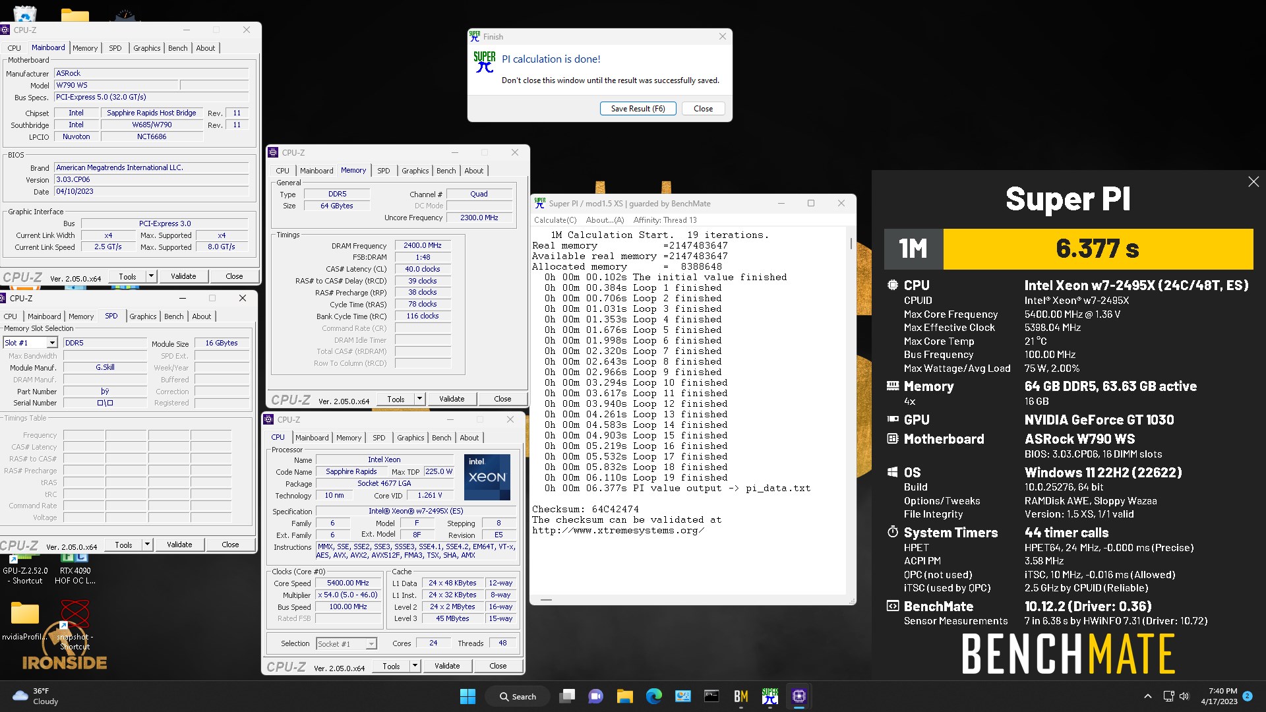Click the Intel Xeon logo in CPU-Z
The image size is (1266, 712).
point(487,477)
